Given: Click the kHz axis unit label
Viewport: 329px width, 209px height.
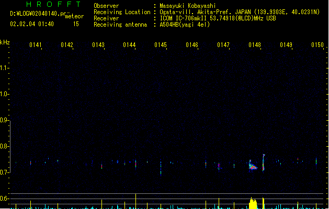Looking at the screenshot, I should [x=5, y=42].
